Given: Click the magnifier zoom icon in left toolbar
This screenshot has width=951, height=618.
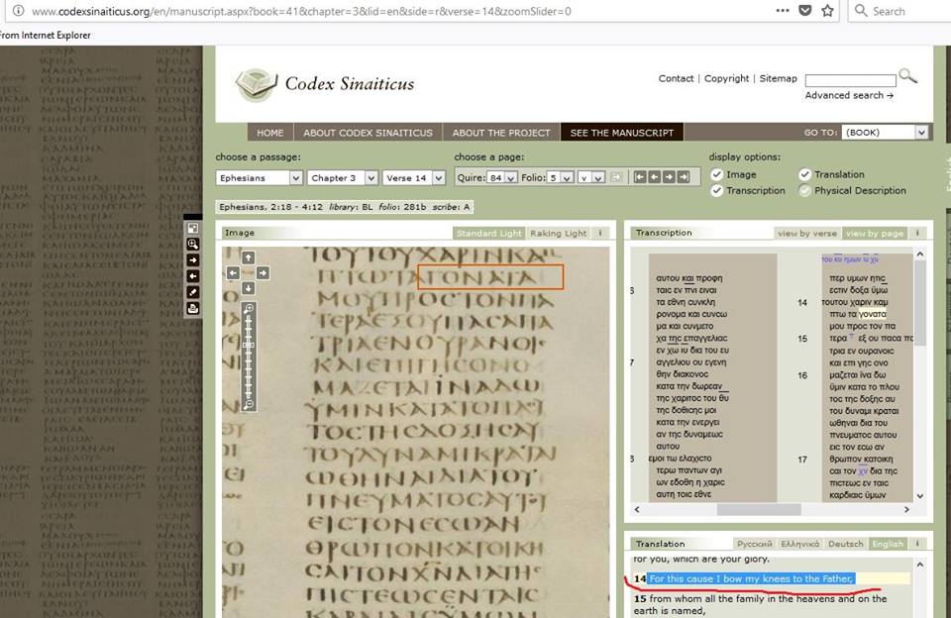Looking at the screenshot, I should 193,244.
